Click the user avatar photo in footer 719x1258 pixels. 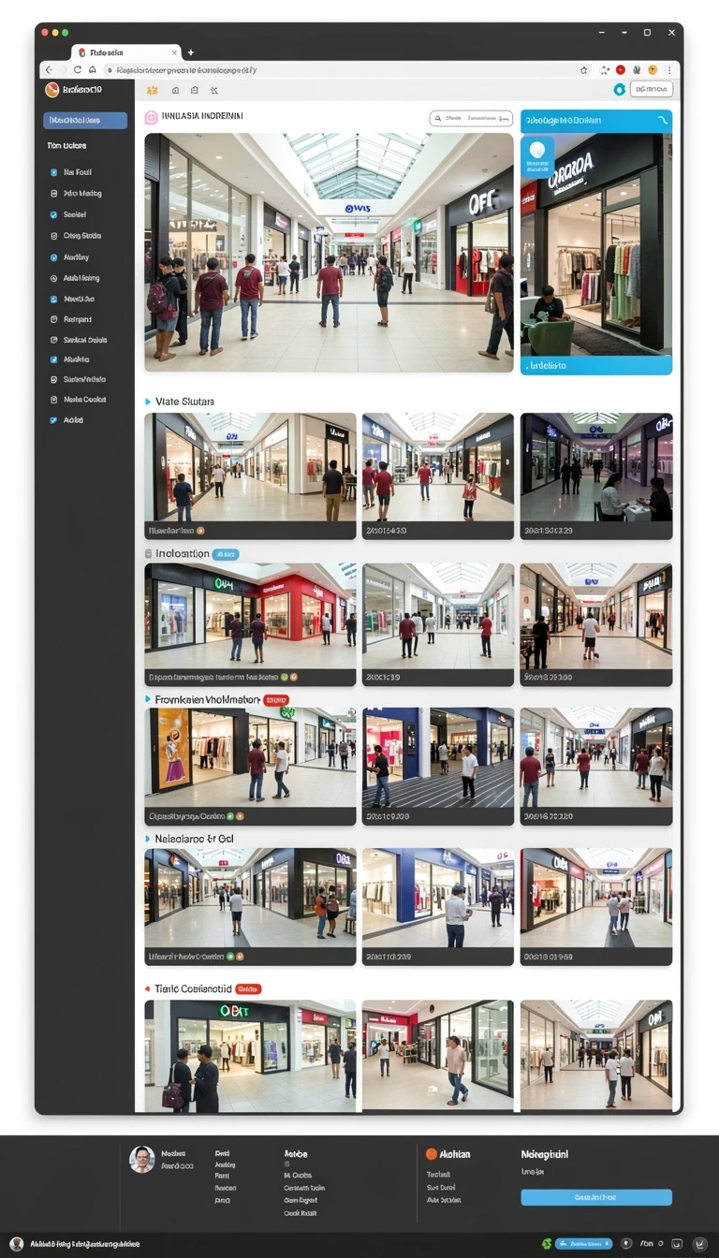point(142,1159)
